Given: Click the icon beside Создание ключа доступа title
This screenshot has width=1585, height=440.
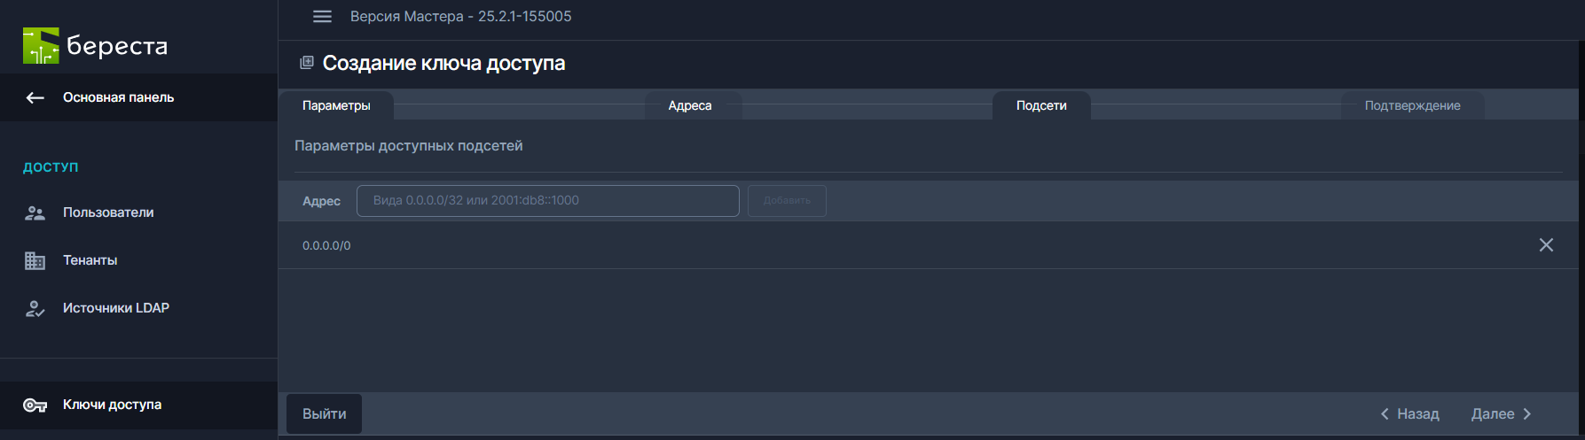Looking at the screenshot, I should pos(307,63).
